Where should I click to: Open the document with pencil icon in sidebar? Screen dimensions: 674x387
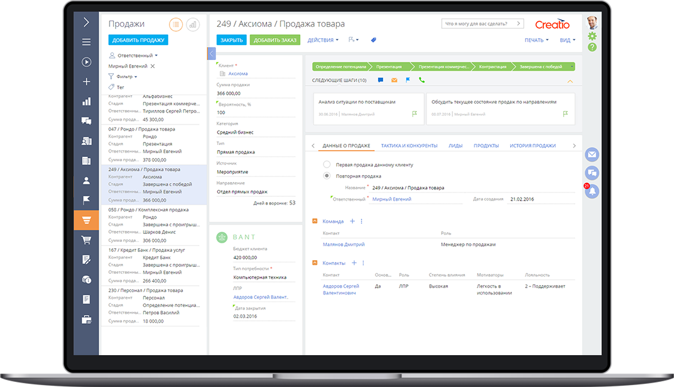(86, 259)
